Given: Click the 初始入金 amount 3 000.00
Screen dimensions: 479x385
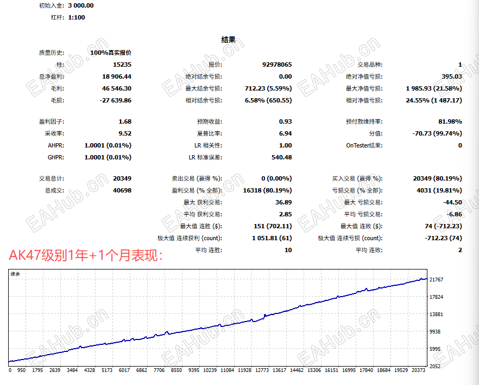Looking at the screenshot, I should click(x=80, y=7).
